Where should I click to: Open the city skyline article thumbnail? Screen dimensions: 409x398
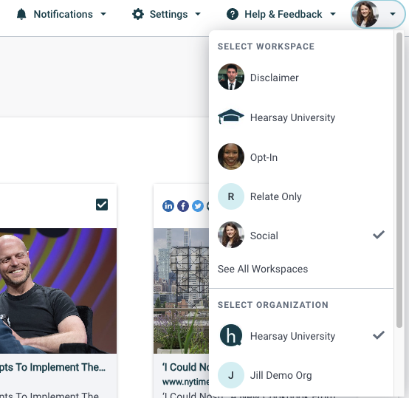point(182,291)
